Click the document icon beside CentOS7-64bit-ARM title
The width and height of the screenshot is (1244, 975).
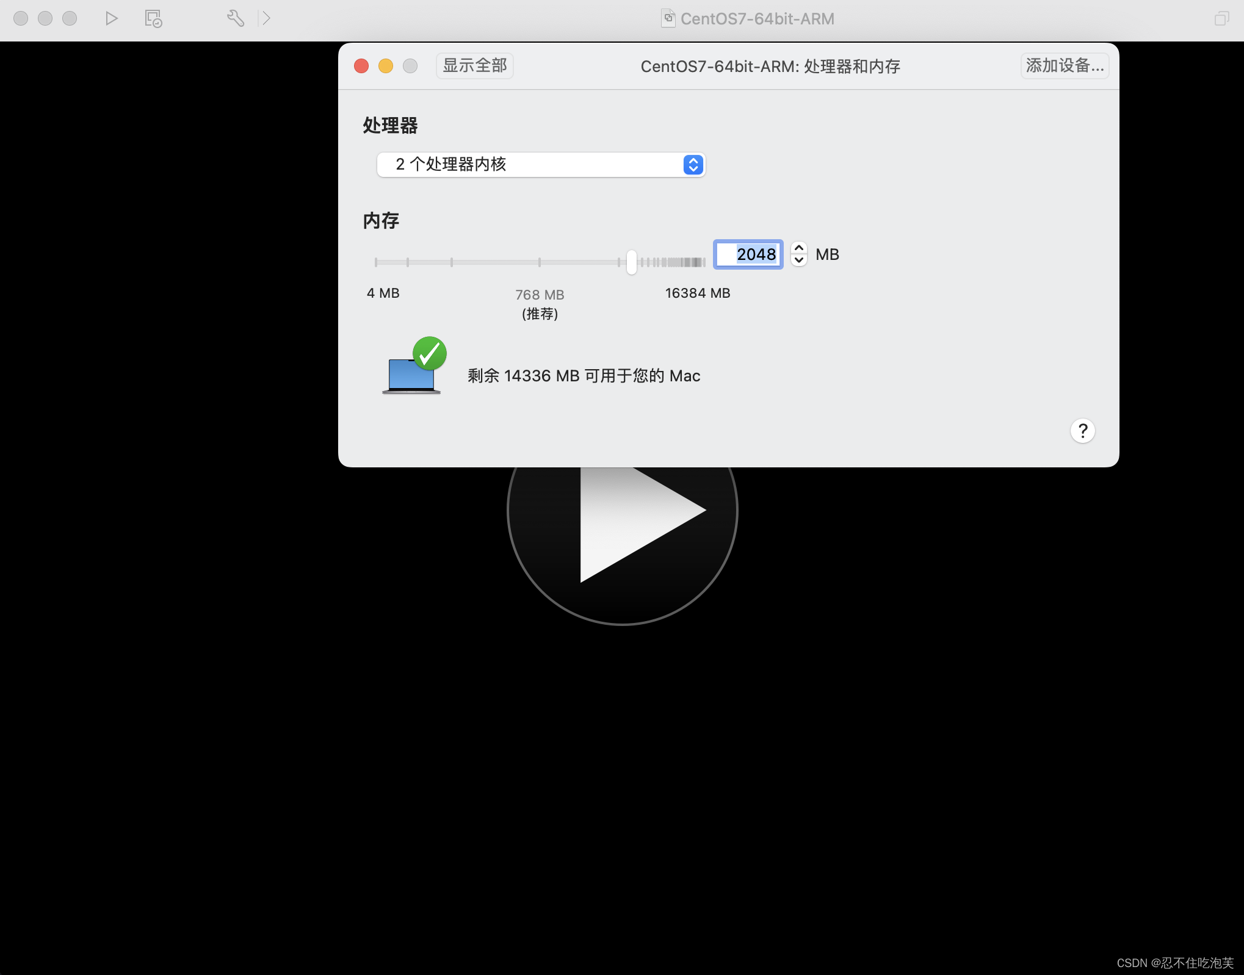click(x=668, y=18)
